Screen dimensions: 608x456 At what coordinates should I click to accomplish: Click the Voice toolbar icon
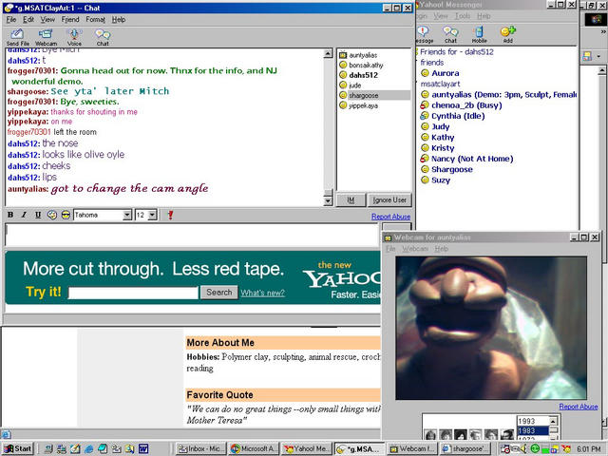(74, 37)
